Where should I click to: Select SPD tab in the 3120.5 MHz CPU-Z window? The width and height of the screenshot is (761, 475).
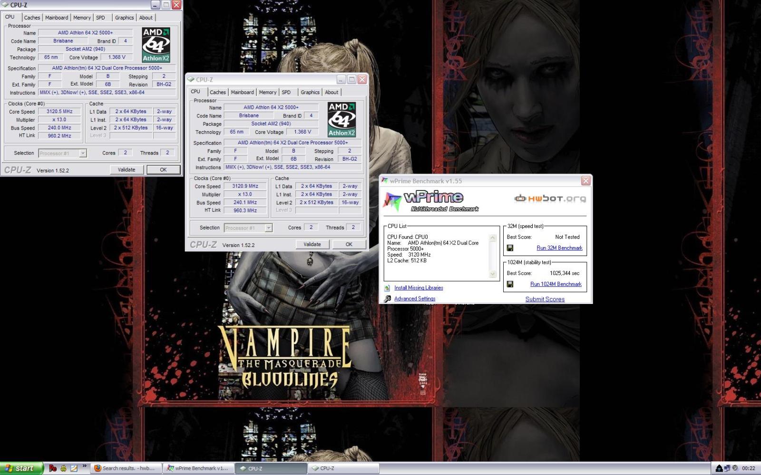100,18
